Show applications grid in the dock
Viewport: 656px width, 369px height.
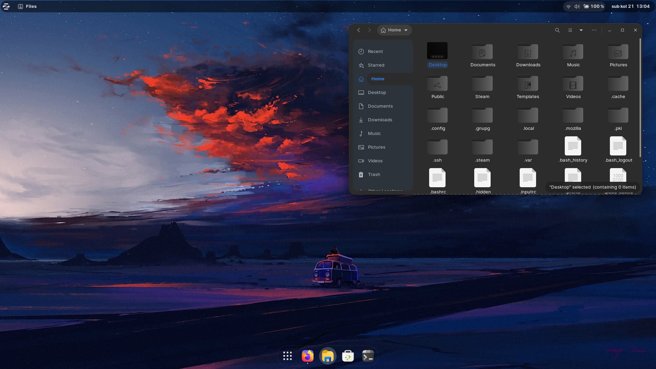coord(287,356)
